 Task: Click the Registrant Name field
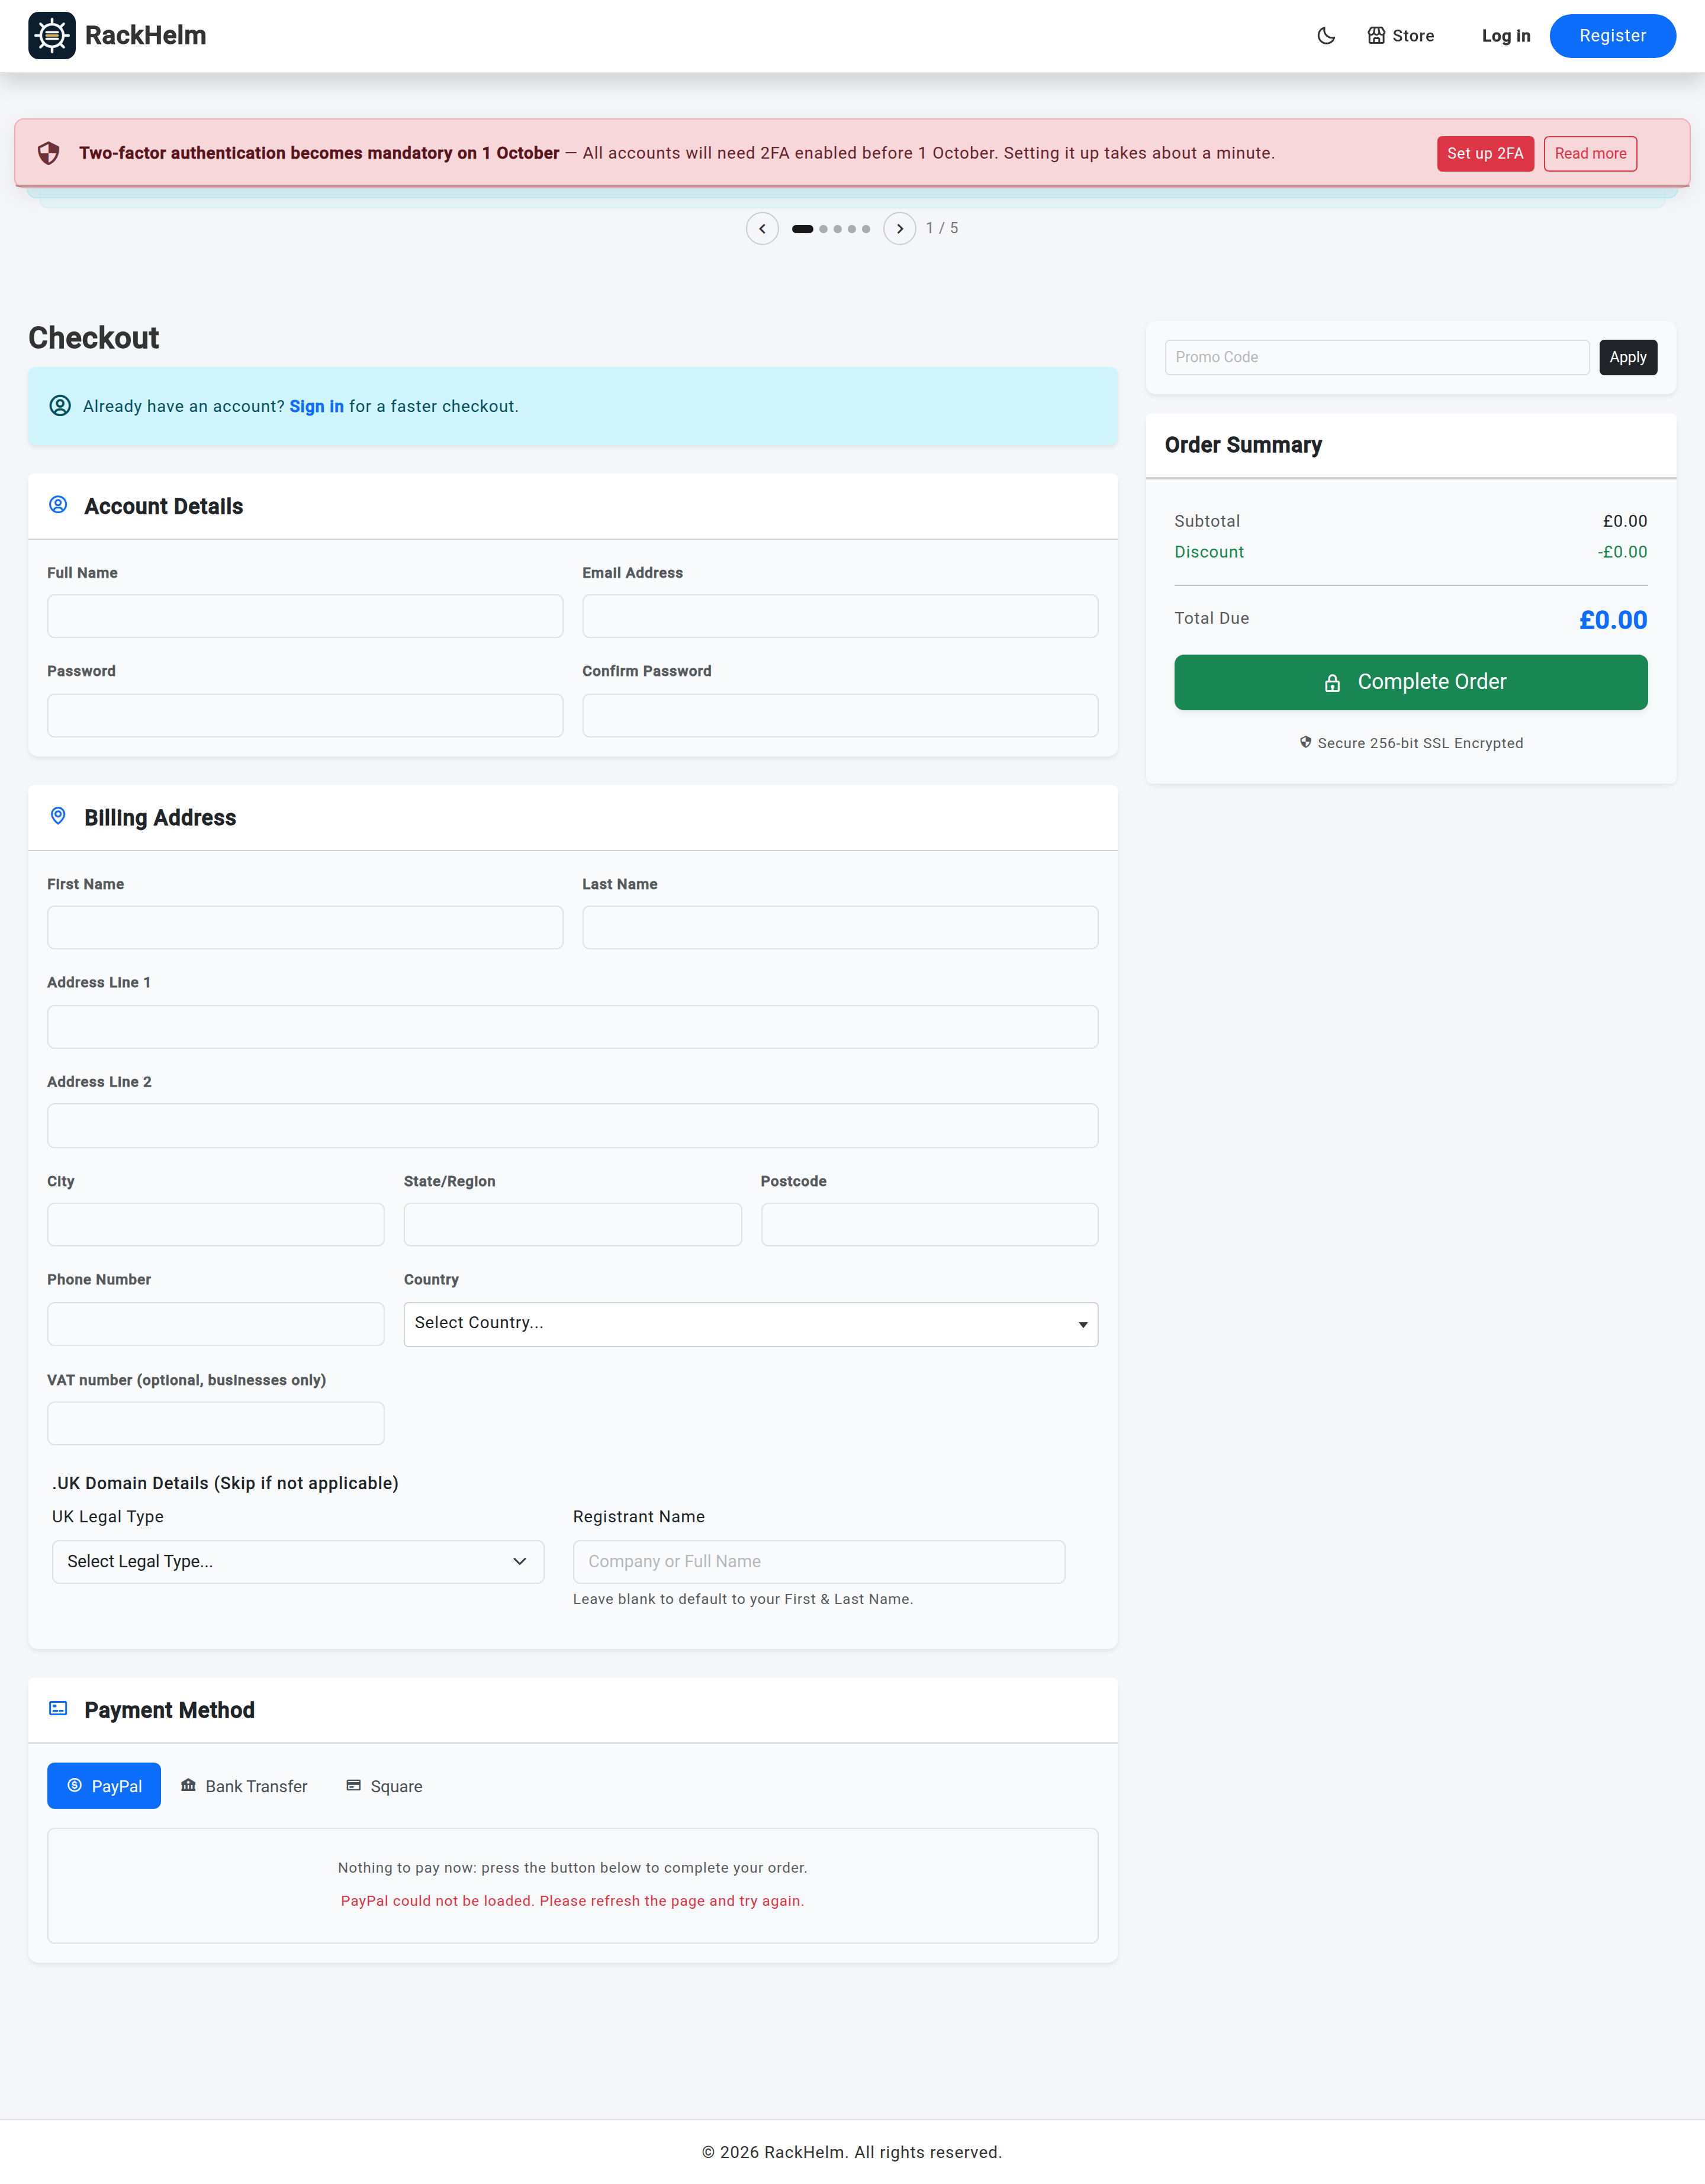point(818,1561)
